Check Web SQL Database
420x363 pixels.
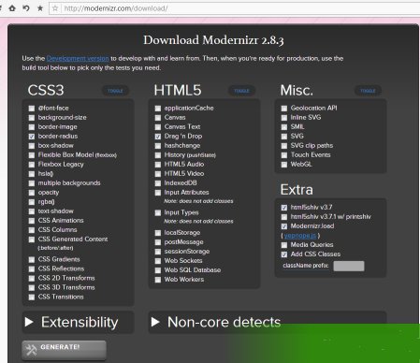pos(158,270)
